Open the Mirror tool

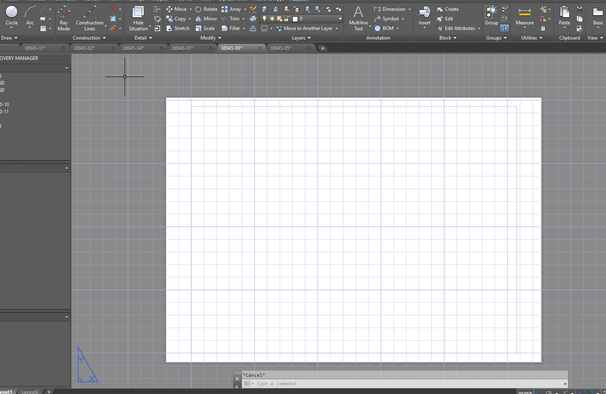tap(209, 18)
